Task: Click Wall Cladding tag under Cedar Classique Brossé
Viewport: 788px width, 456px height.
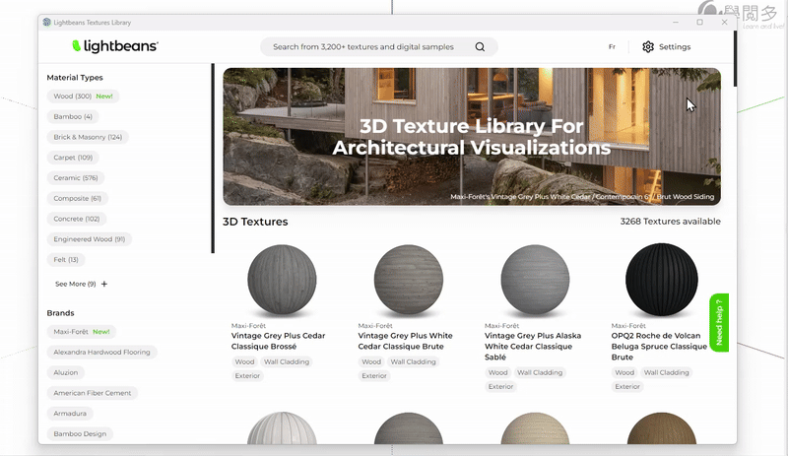Action: pos(287,362)
